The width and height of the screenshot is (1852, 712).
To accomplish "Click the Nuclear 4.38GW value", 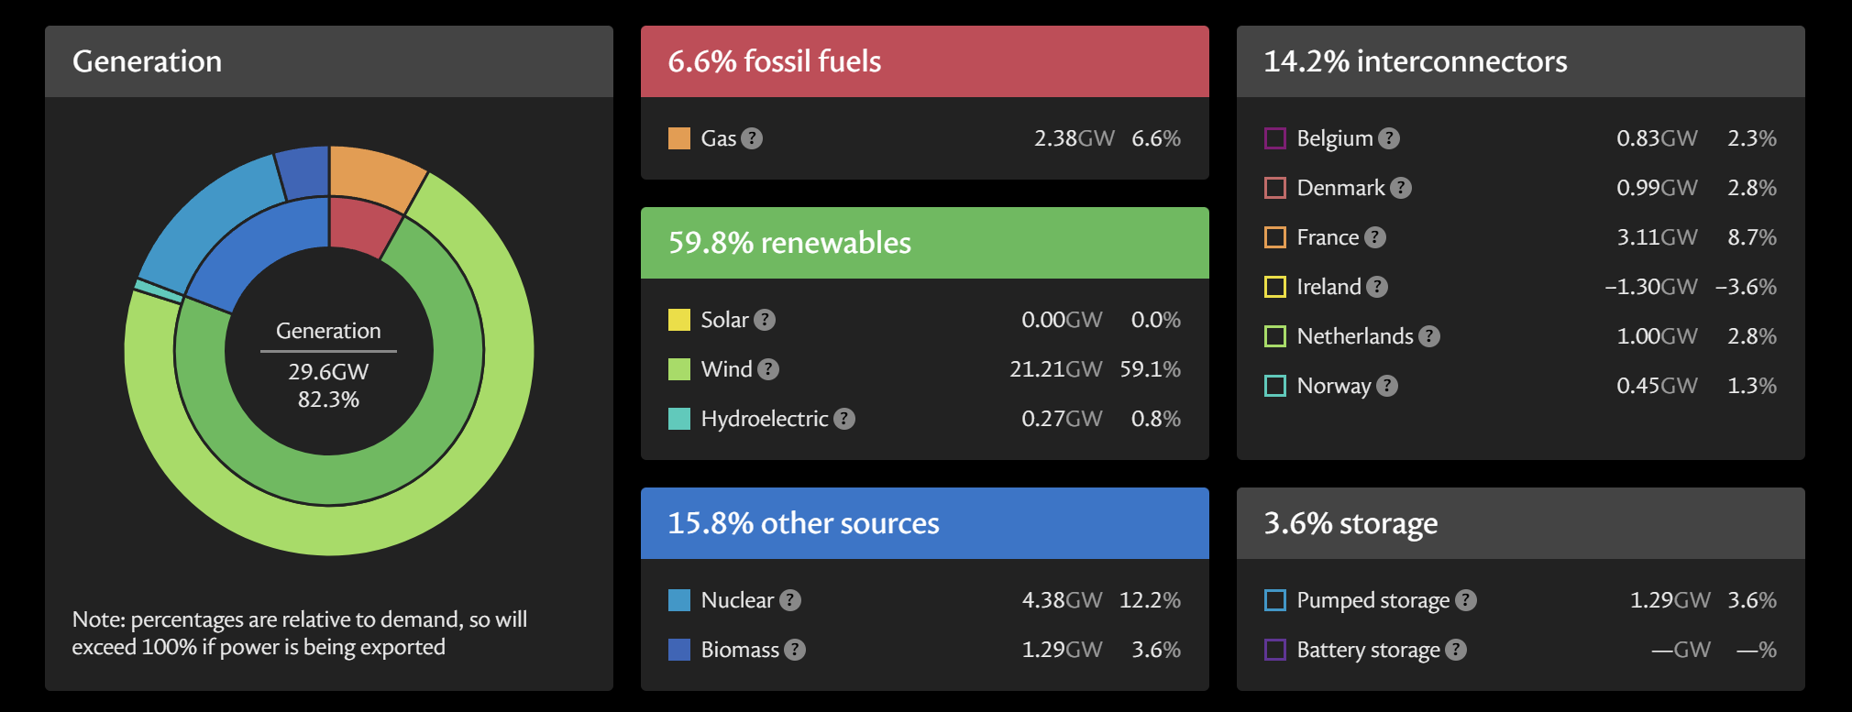I will pyautogui.click(x=1063, y=600).
